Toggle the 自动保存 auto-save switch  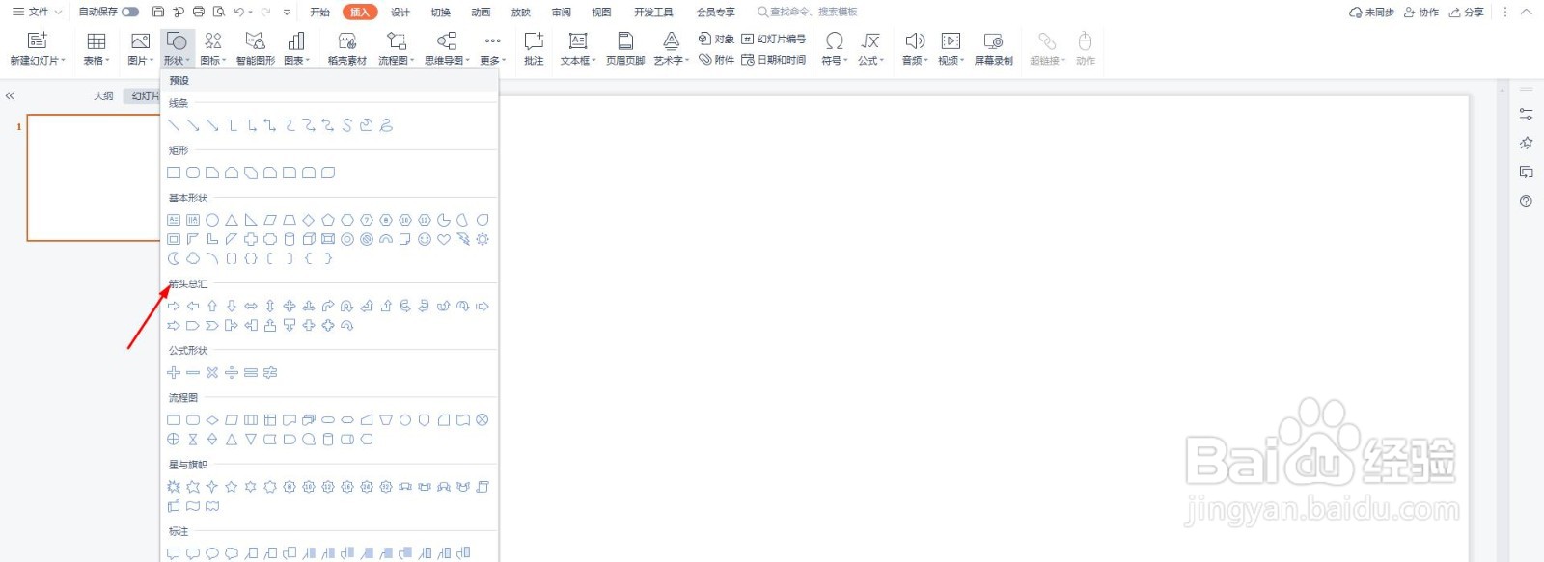tap(129, 12)
